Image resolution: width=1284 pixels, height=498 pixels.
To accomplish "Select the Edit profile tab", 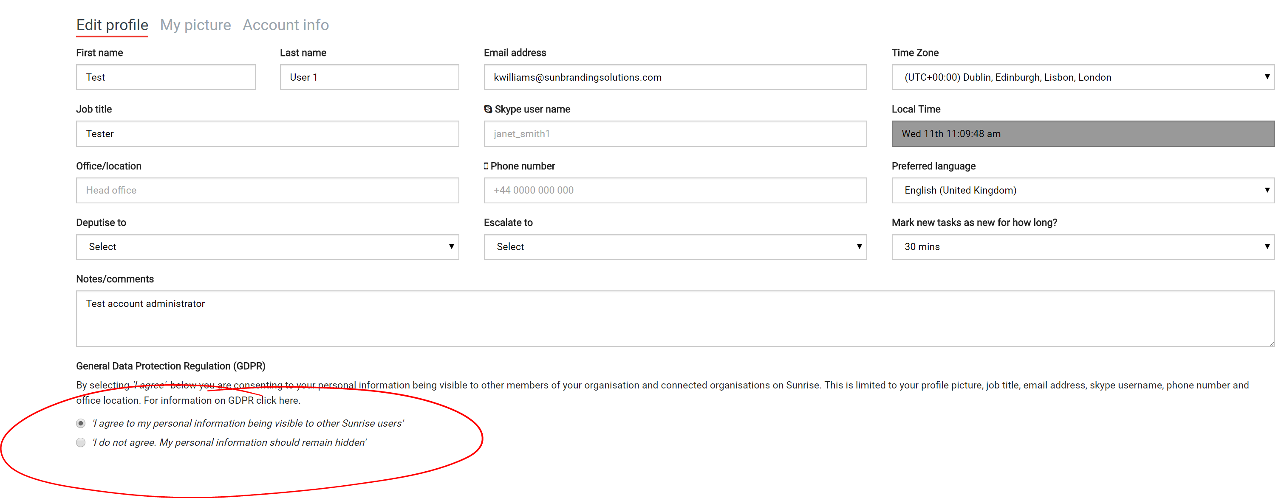I will pos(112,25).
